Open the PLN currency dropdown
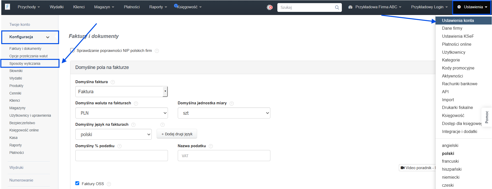The width and height of the screenshot is (492, 189). point(122,113)
